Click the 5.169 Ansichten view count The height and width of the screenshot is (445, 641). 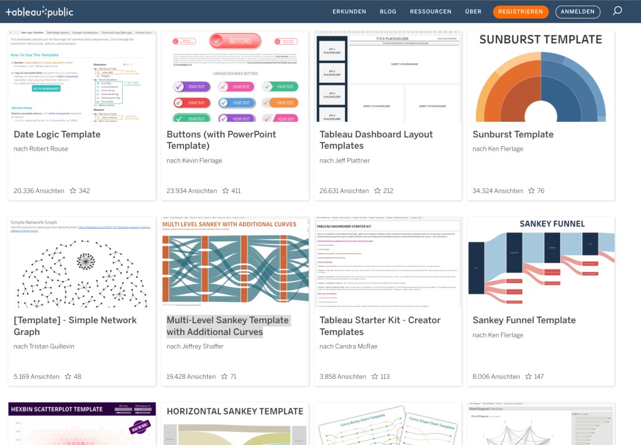click(x=36, y=376)
